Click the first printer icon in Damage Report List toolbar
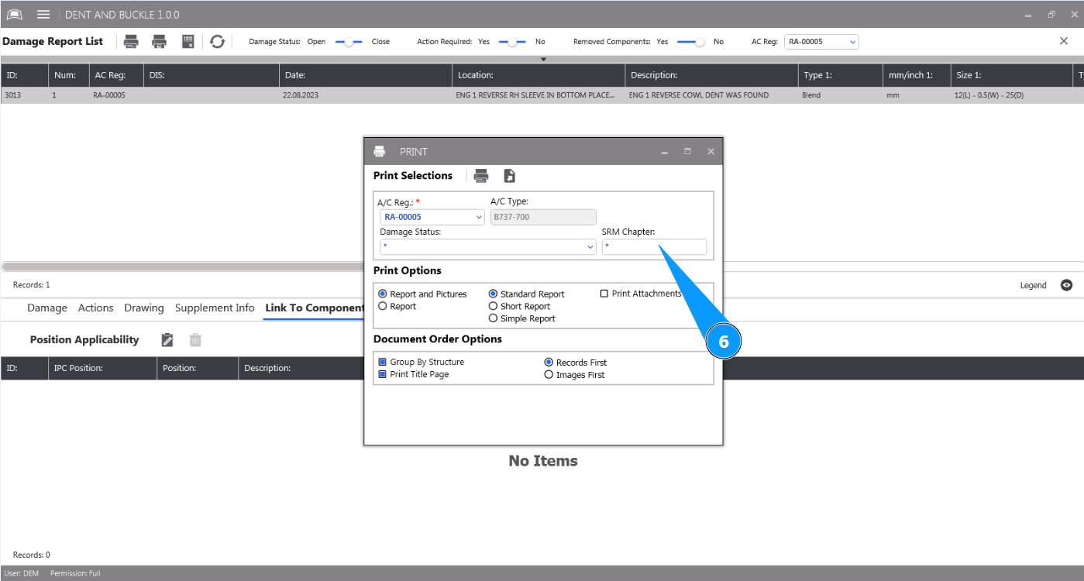 click(x=132, y=42)
